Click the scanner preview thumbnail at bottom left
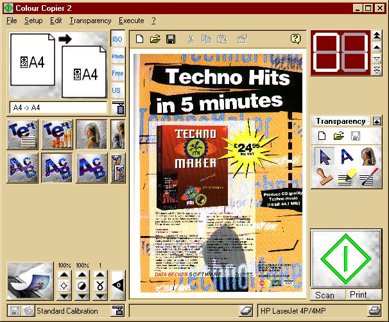Viewport: 389px width, 322px height. (30, 281)
